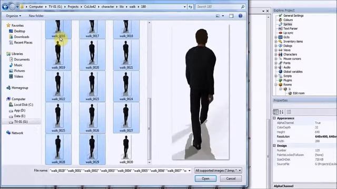This screenshot has width=337, height=189.
Task: Go back with the Back arrow button
Action: [x=5, y=7]
